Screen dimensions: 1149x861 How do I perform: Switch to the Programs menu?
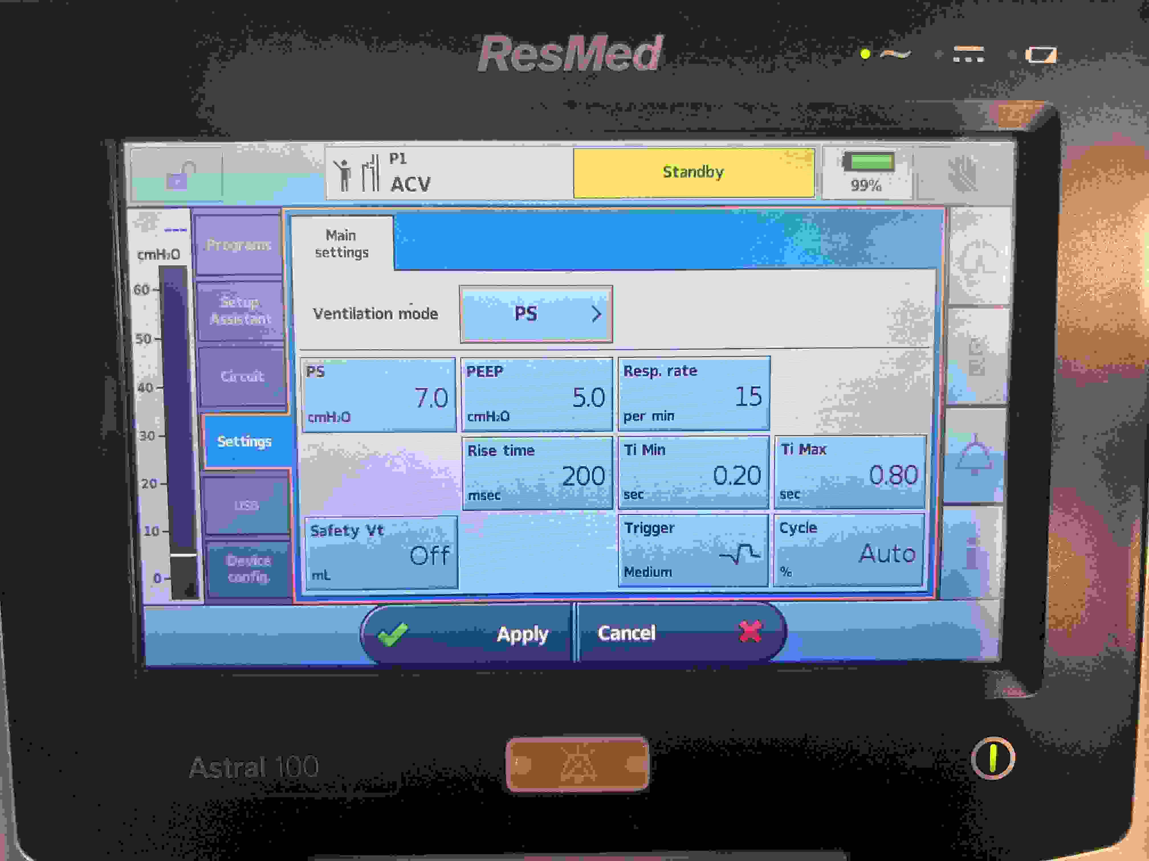239,245
